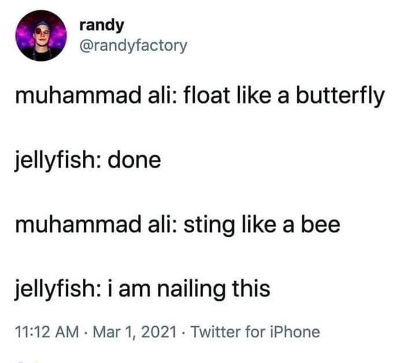Click "iPhone" in the tweet source text
This screenshot has width=416, height=363.
(298, 331)
